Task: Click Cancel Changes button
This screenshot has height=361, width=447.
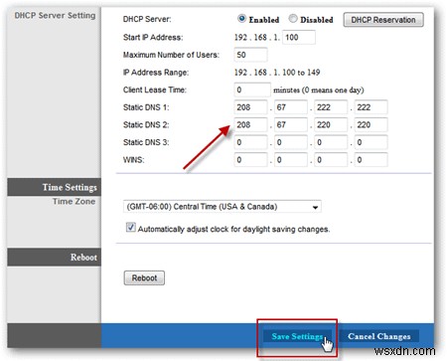Action: coord(379,336)
